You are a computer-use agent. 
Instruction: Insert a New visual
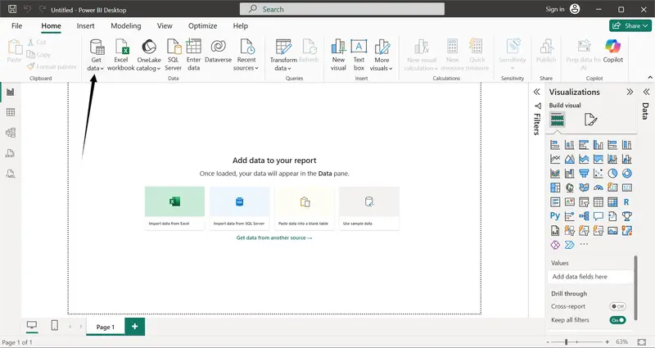pyautogui.click(x=338, y=55)
